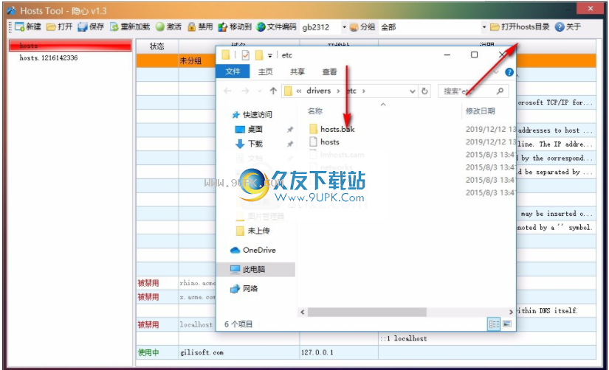Click the search magnifier icon

coord(500,91)
